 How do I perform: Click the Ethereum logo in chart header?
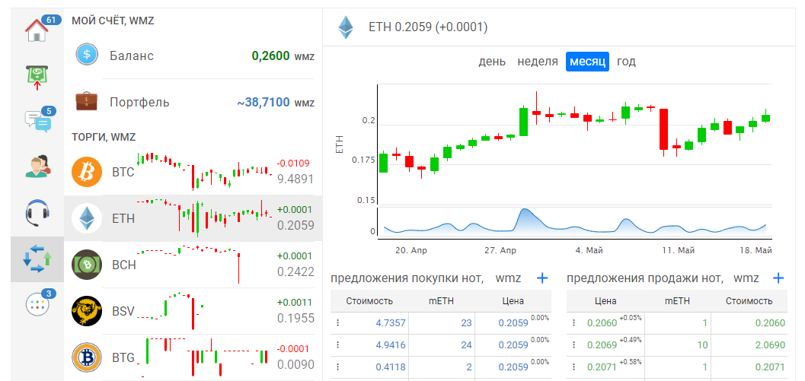pos(346,27)
